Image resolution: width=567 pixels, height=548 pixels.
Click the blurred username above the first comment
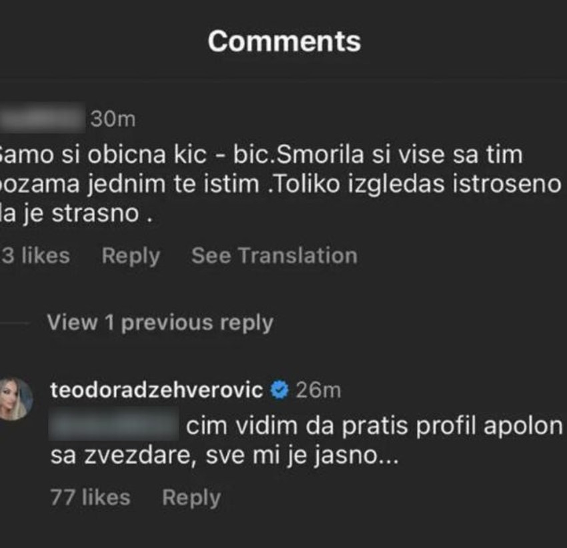pyautogui.click(x=40, y=117)
